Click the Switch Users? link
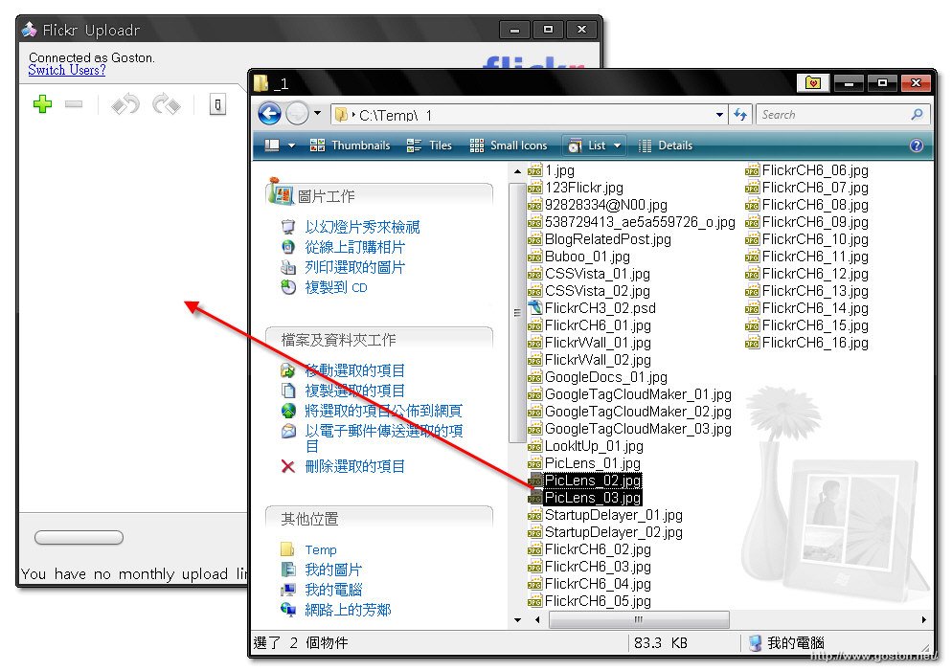This screenshot has height=671, width=952. click(x=67, y=71)
